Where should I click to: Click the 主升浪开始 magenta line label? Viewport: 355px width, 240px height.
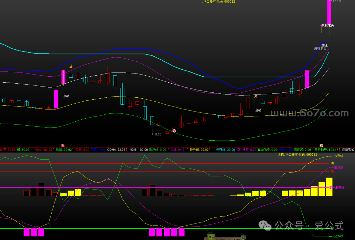338,188
